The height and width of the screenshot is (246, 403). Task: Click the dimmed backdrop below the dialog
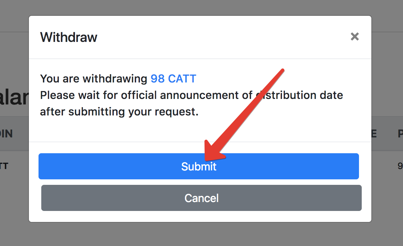(201, 235)
